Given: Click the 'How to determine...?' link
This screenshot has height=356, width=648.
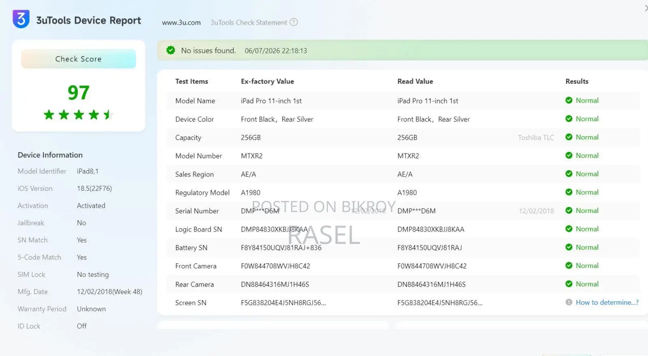Looking at the screenshot, I should click(607, 302).
